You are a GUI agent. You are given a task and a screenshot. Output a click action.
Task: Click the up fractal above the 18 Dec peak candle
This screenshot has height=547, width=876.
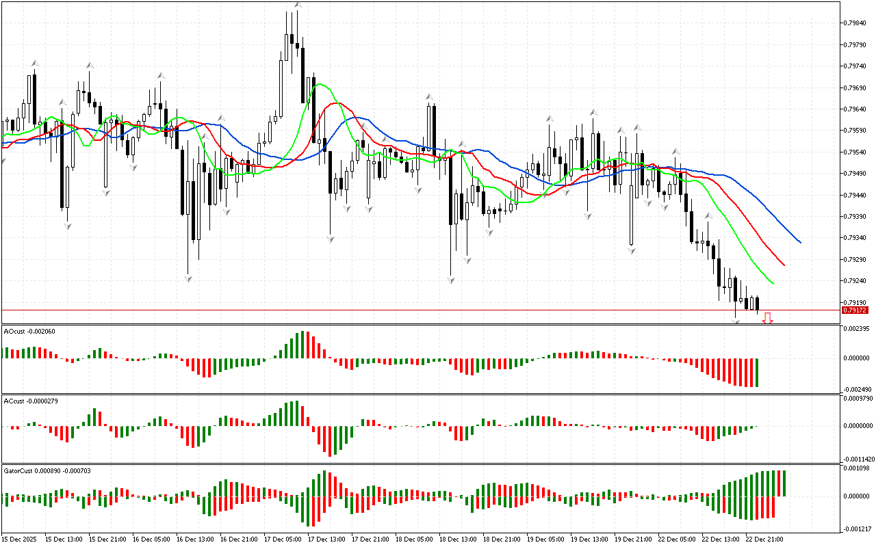(x=429, y=97)
